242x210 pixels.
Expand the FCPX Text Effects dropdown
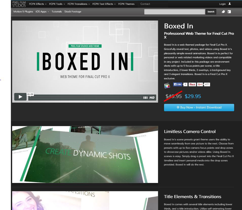pos(104,4)
